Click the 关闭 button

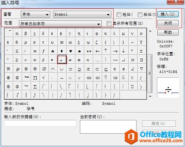168,23
